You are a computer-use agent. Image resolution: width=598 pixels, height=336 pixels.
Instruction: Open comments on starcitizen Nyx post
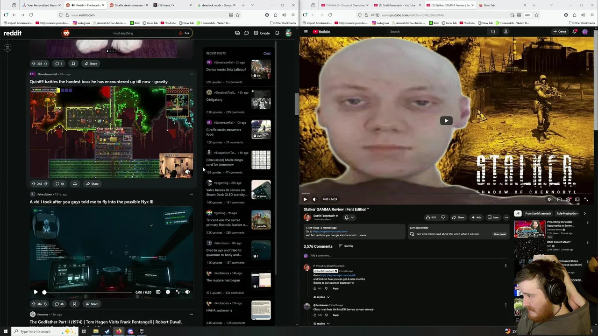point(59,304)
